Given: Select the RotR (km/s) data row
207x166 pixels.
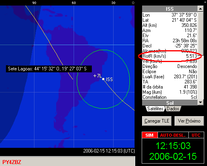Looking at the screenshot, I should 170,56.
